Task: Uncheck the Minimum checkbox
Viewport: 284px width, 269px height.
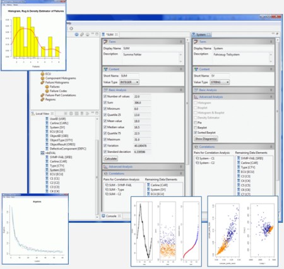Action: pos(105,109)
